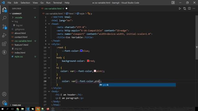Open about.html in the explorer
The height and width of the screenshot is (111, 198).
coord(20,33)
